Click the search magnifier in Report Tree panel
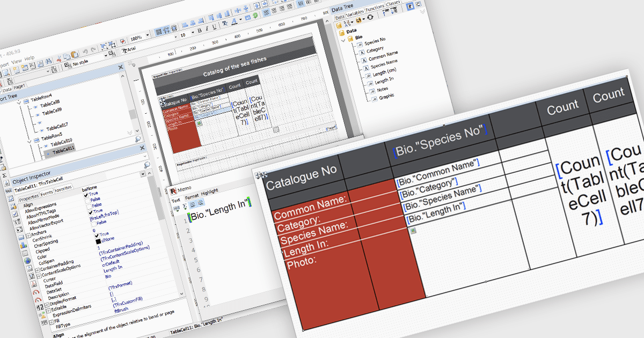This screenshot has width=644, height=338. tap(137, 138)
